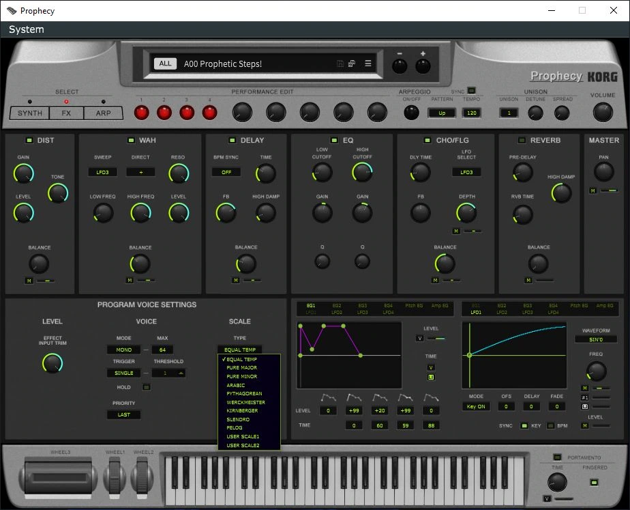Toggle the arpeggio SYNC switch
Viewport: 630px width, 510px height.
pos(472,91)
